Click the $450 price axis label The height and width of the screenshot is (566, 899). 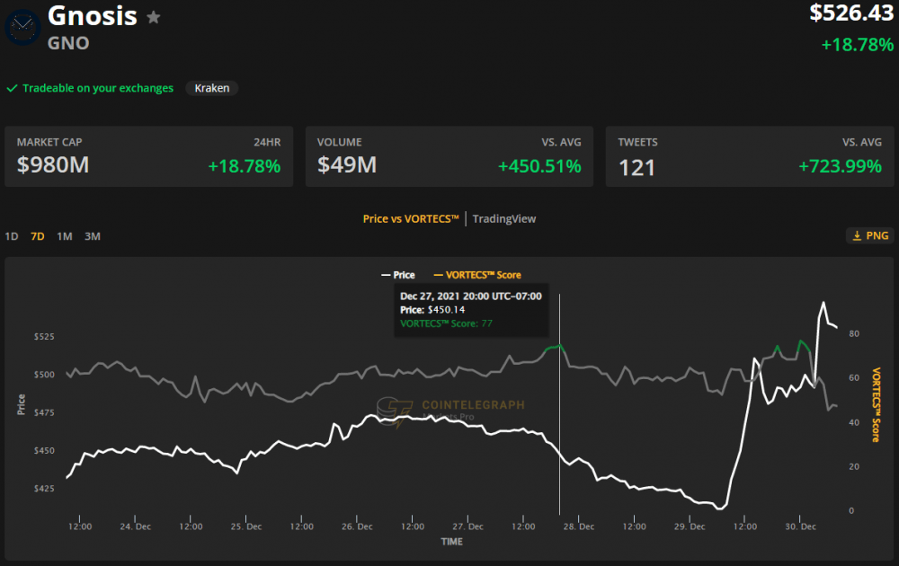[x=44, y=450]
